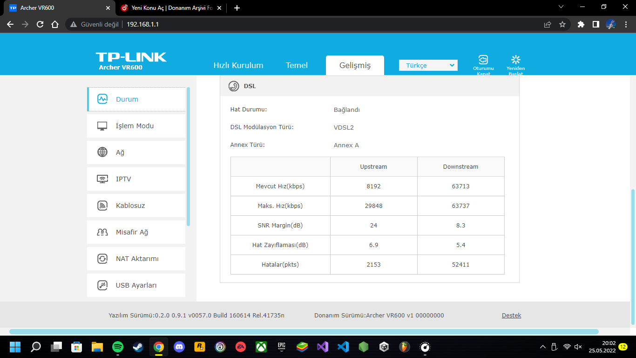Select the Gelişmiş tab
636x358 pixels.
pyautogui.click(x=355, y=65)
